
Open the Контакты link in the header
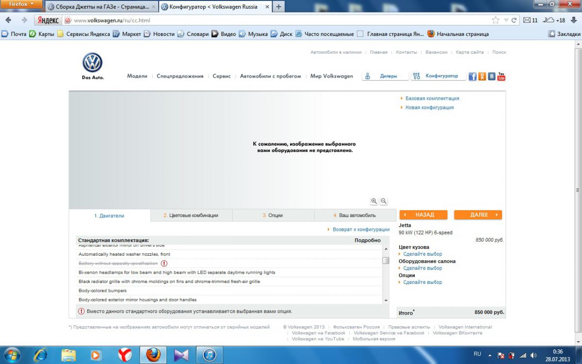pyautogui.click(x=406, y=52)
